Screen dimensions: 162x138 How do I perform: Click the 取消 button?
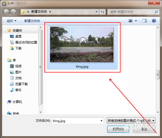coord(144,129)
